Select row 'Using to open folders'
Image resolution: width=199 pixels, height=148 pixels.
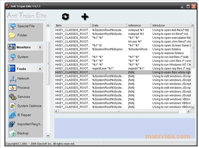(x=123, y=49)
